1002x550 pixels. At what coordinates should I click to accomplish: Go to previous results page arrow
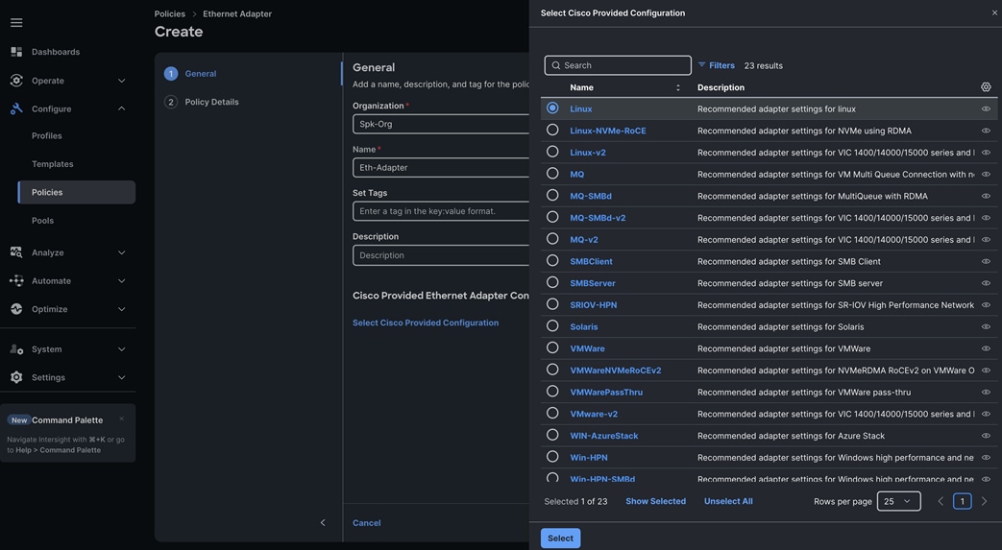pos(941,501)
